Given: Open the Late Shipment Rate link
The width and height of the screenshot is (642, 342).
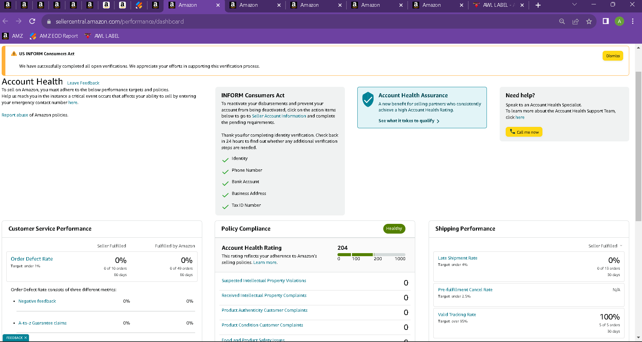Looking at the screenshot, I should coord(458,258).
